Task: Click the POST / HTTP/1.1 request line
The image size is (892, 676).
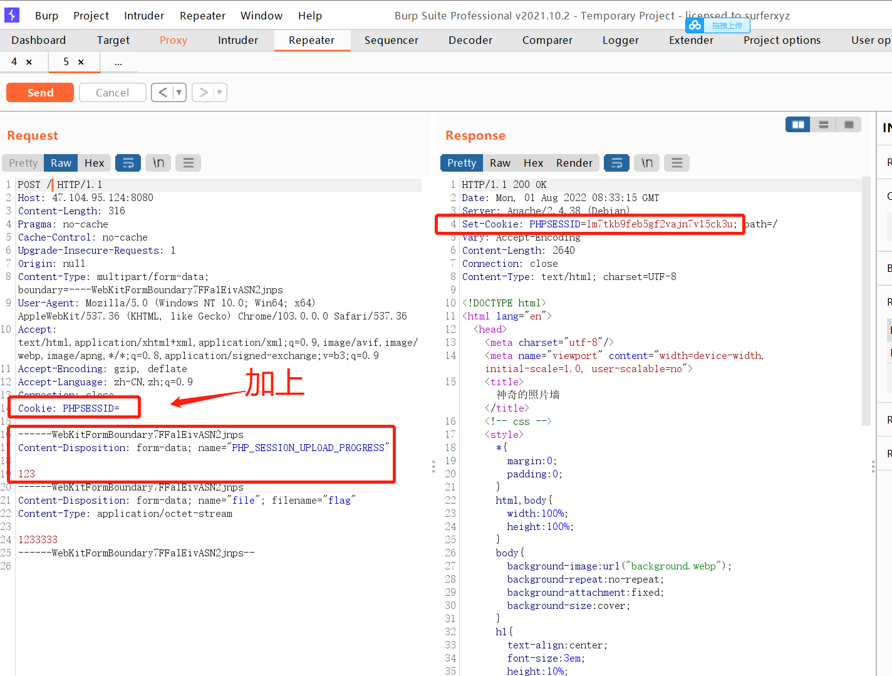Action: (60, 185)
